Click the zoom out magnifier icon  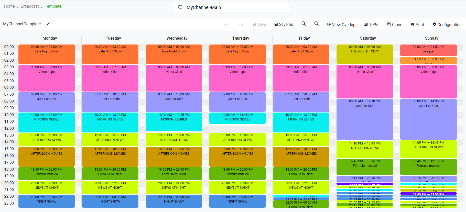304,24
